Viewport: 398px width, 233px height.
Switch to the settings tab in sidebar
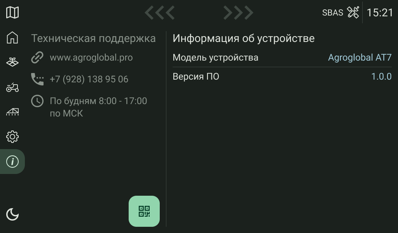pos(12,137)
